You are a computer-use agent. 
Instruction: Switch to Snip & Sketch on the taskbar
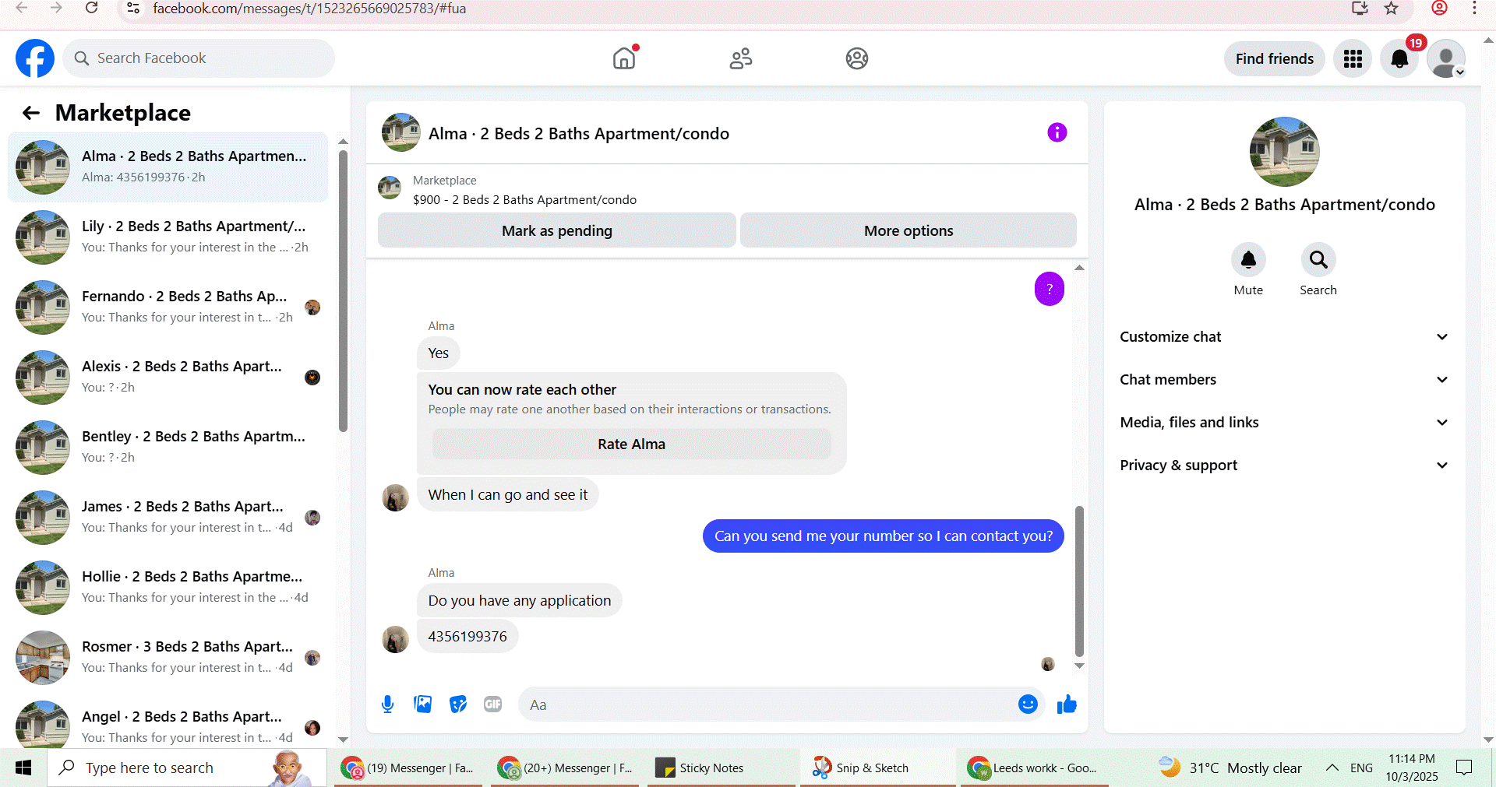point(877,768)
